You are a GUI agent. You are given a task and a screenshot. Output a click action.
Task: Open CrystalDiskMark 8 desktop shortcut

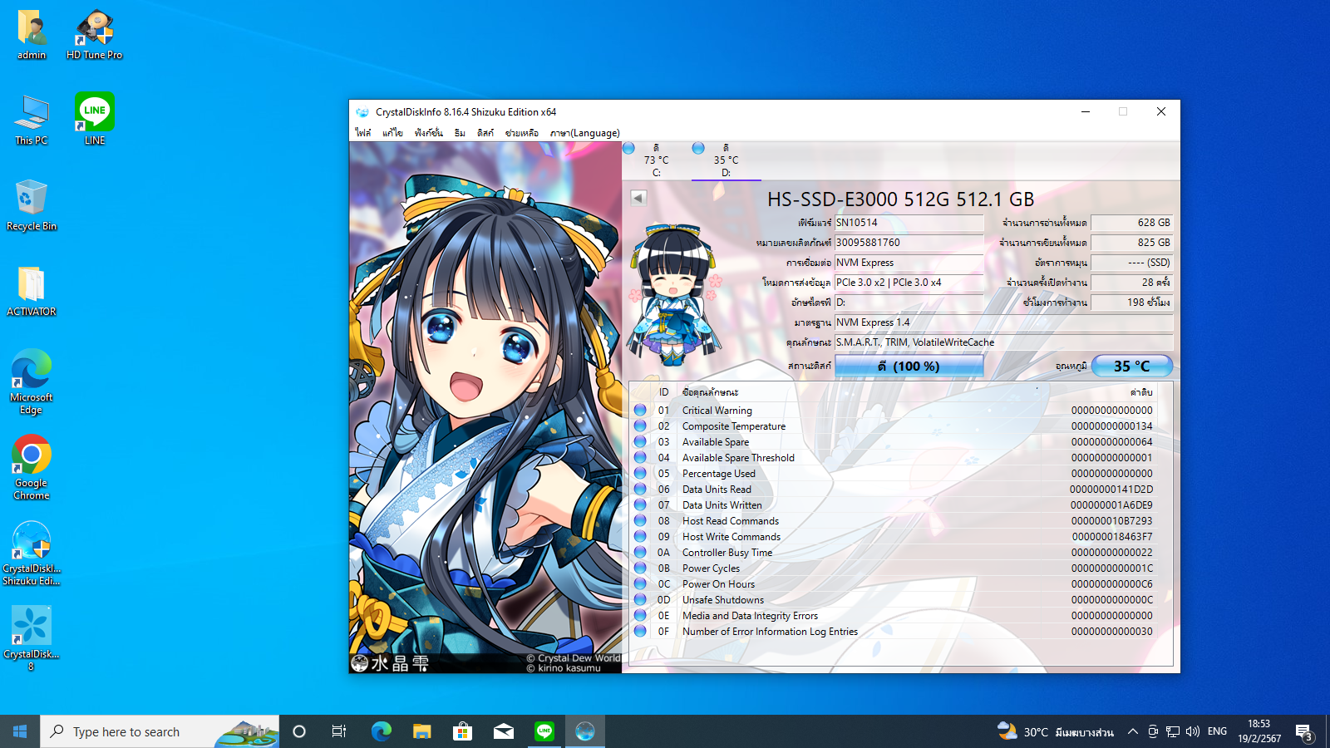[x=32, y=638]
